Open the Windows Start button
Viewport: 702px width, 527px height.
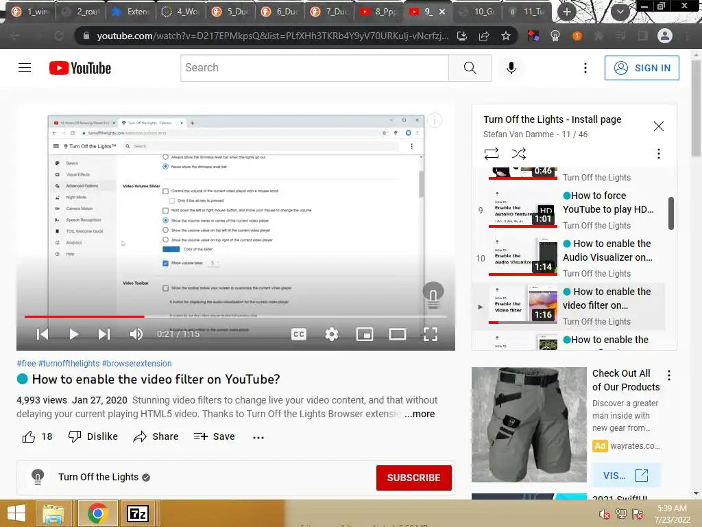click(x=16, y=513)
